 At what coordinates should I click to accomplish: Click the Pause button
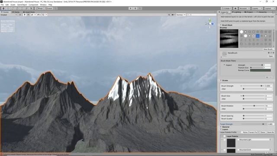[135, 8]
